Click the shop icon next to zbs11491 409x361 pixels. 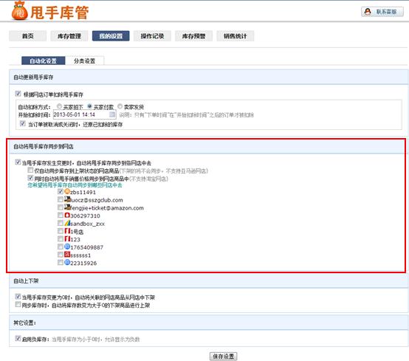[67, 192]
